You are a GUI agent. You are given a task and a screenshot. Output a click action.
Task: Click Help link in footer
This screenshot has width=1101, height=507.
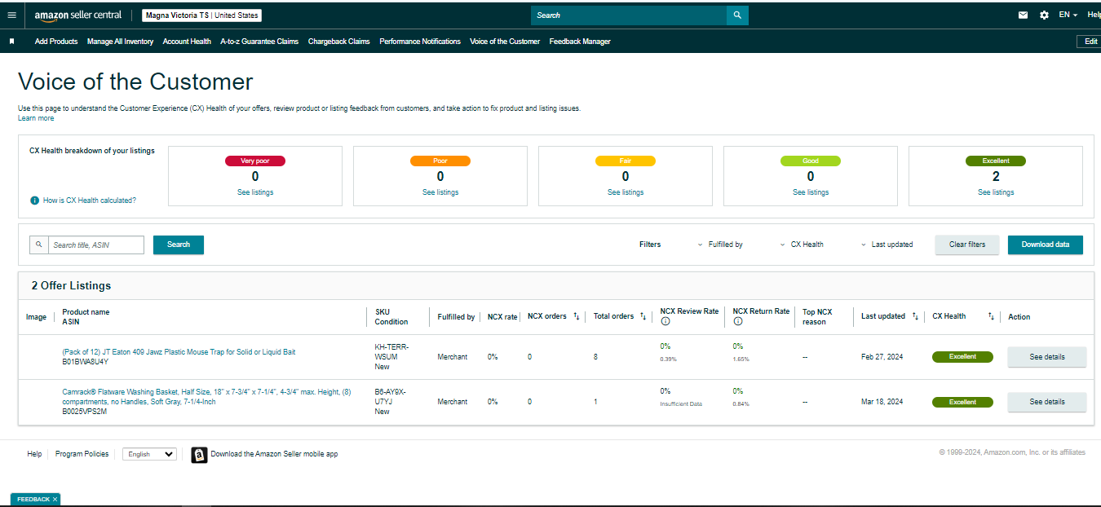click(34, 454)
